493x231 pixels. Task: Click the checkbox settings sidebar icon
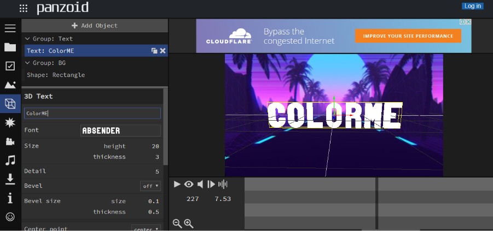pyautogui.click(x=10, y=66)
